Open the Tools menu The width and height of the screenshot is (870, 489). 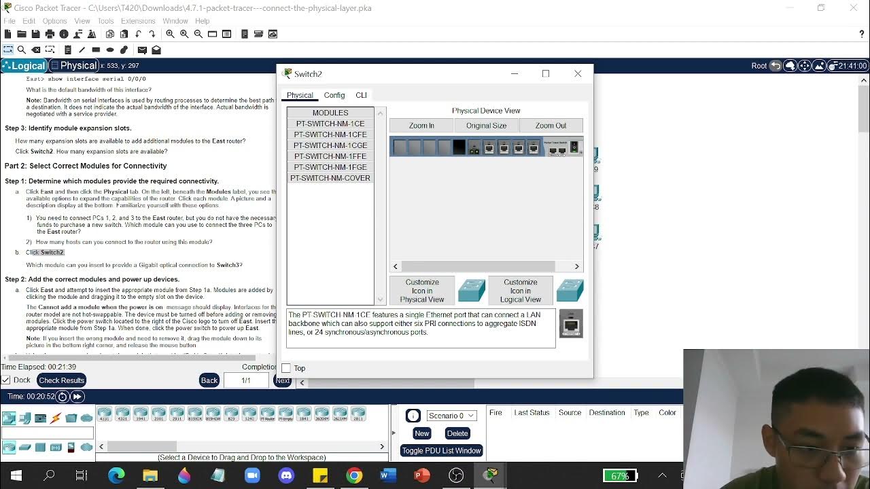(x=105, y=21)
